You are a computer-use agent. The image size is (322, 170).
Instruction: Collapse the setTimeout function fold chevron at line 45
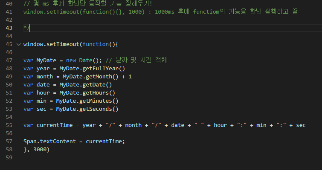pyautogui.click(x=19, y=44)
